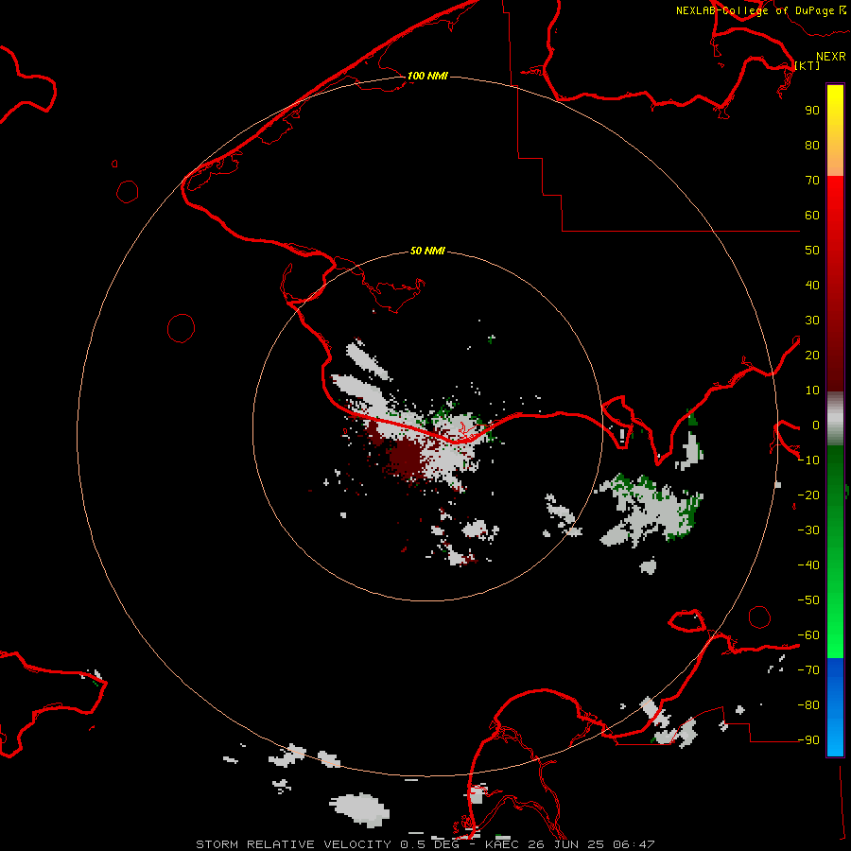Screen dimensions: 851x851
Task: Click the "KAEC 26 JUN 25 06:47" timestamp text
Action: 570,844
